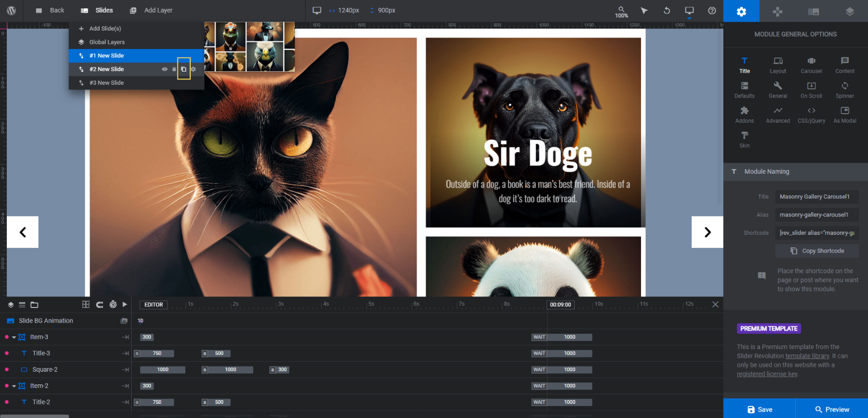Collapse the Item-3 layer group
868x418 pixels.
click(x=14, y=337)
